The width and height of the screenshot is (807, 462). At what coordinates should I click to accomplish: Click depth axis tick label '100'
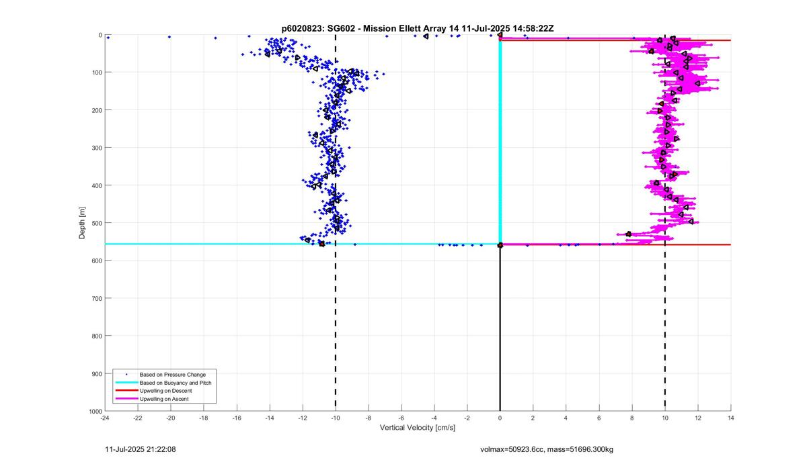(x=97, y=73)
